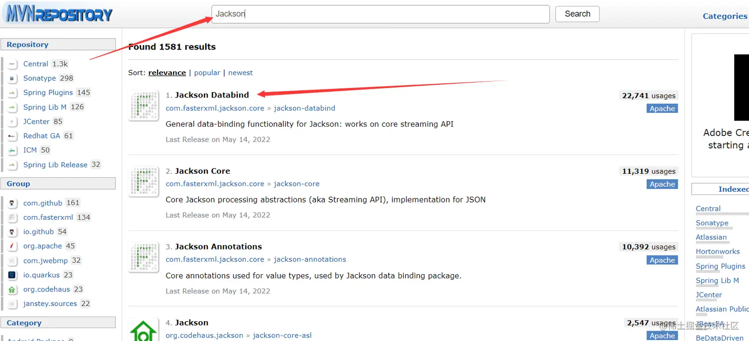Open the Jackson Databind result title
Viewport: 749px width, 341px height.
coord(212,95)
